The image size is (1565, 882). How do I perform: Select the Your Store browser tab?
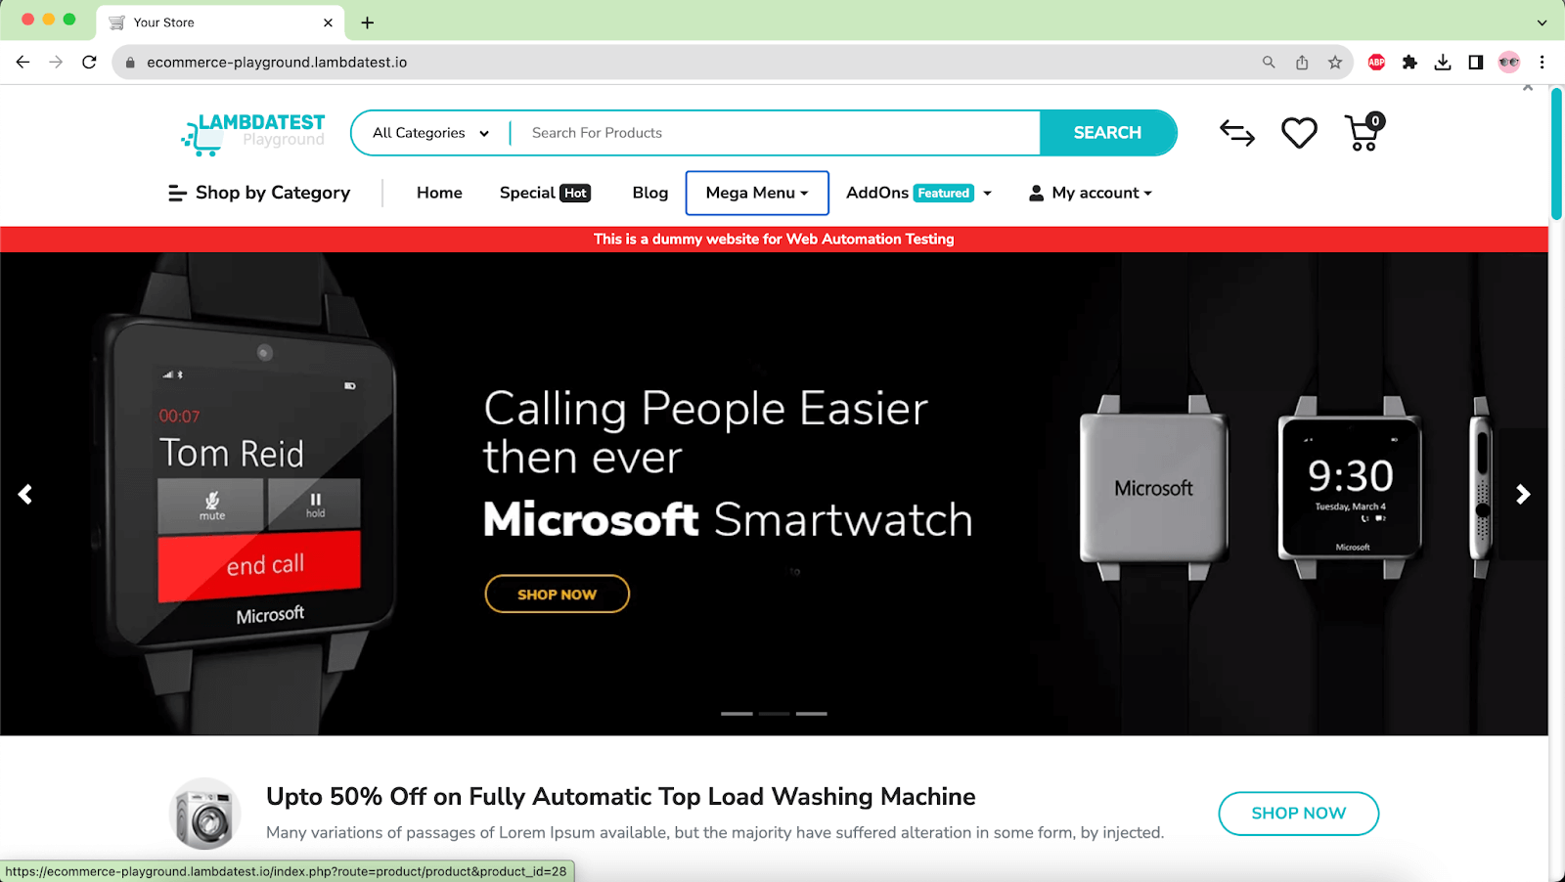(221, 22)
